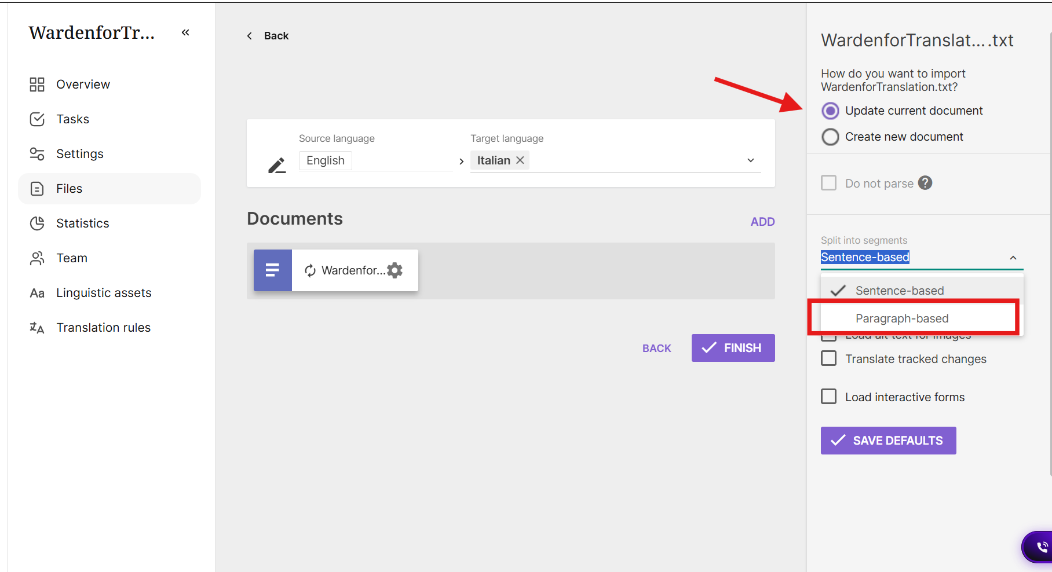This screenshot has width=1052, height=572.
Task: Click the Back text link at top
Action: click(x=276, y=36)
